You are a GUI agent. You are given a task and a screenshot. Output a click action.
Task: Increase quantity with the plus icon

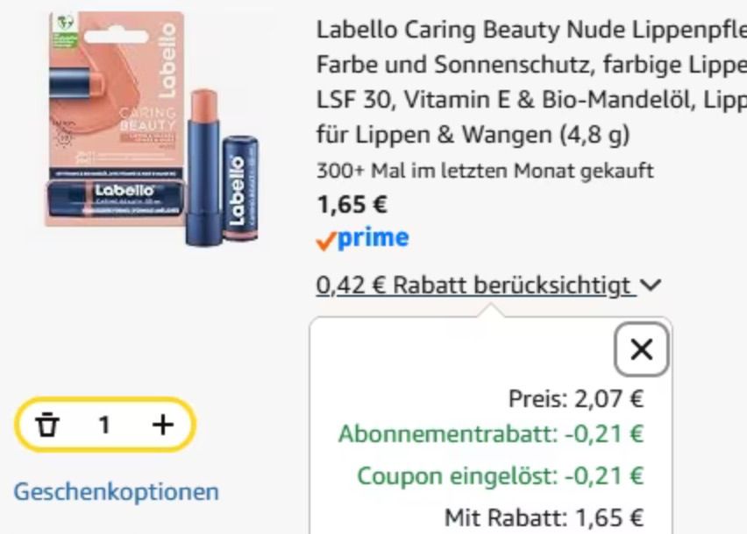click(x=162, y=425)
